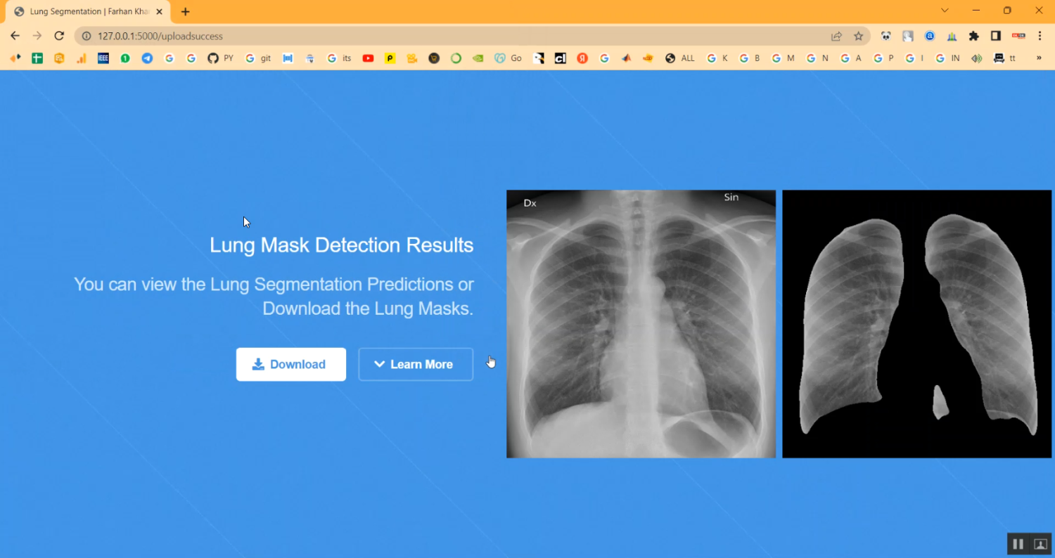The image size is (1055, 558).
Task: Open the Extensions puzzle-piece icon
Action: [x=974, y=35]
